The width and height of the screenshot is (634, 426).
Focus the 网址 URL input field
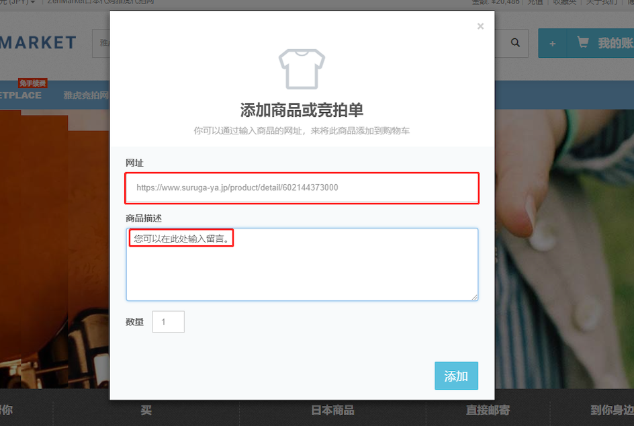coord(302,187)
